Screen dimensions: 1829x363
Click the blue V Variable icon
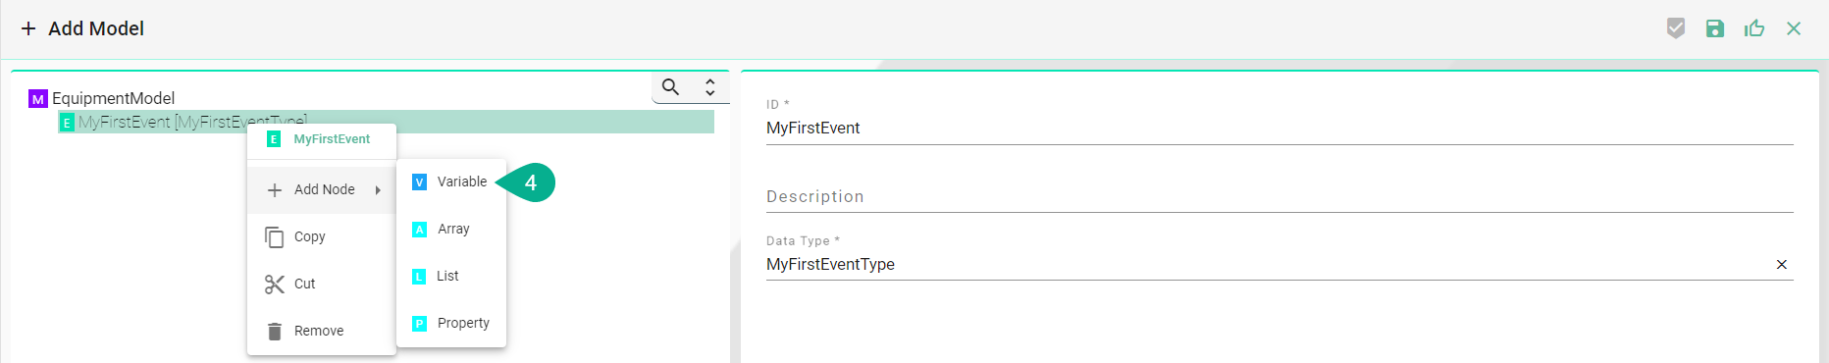pos(419,181)
